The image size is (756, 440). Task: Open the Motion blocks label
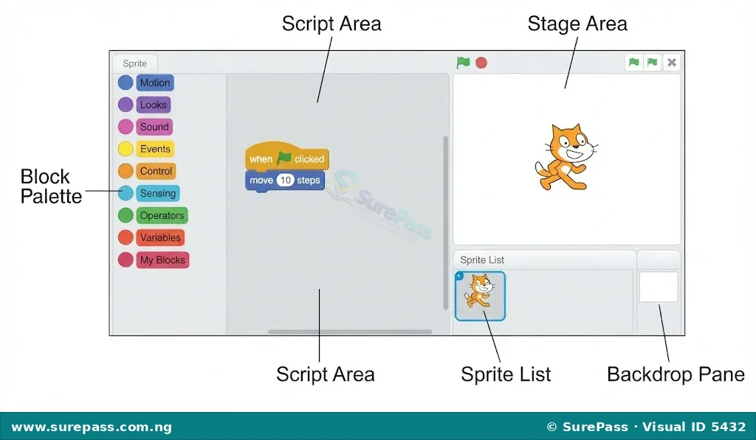(155, 83)
